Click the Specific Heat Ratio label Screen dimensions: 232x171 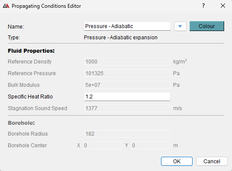click(30, 97)
